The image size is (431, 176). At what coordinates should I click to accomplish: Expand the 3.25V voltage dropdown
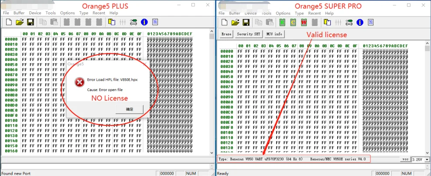coord(427,159)
